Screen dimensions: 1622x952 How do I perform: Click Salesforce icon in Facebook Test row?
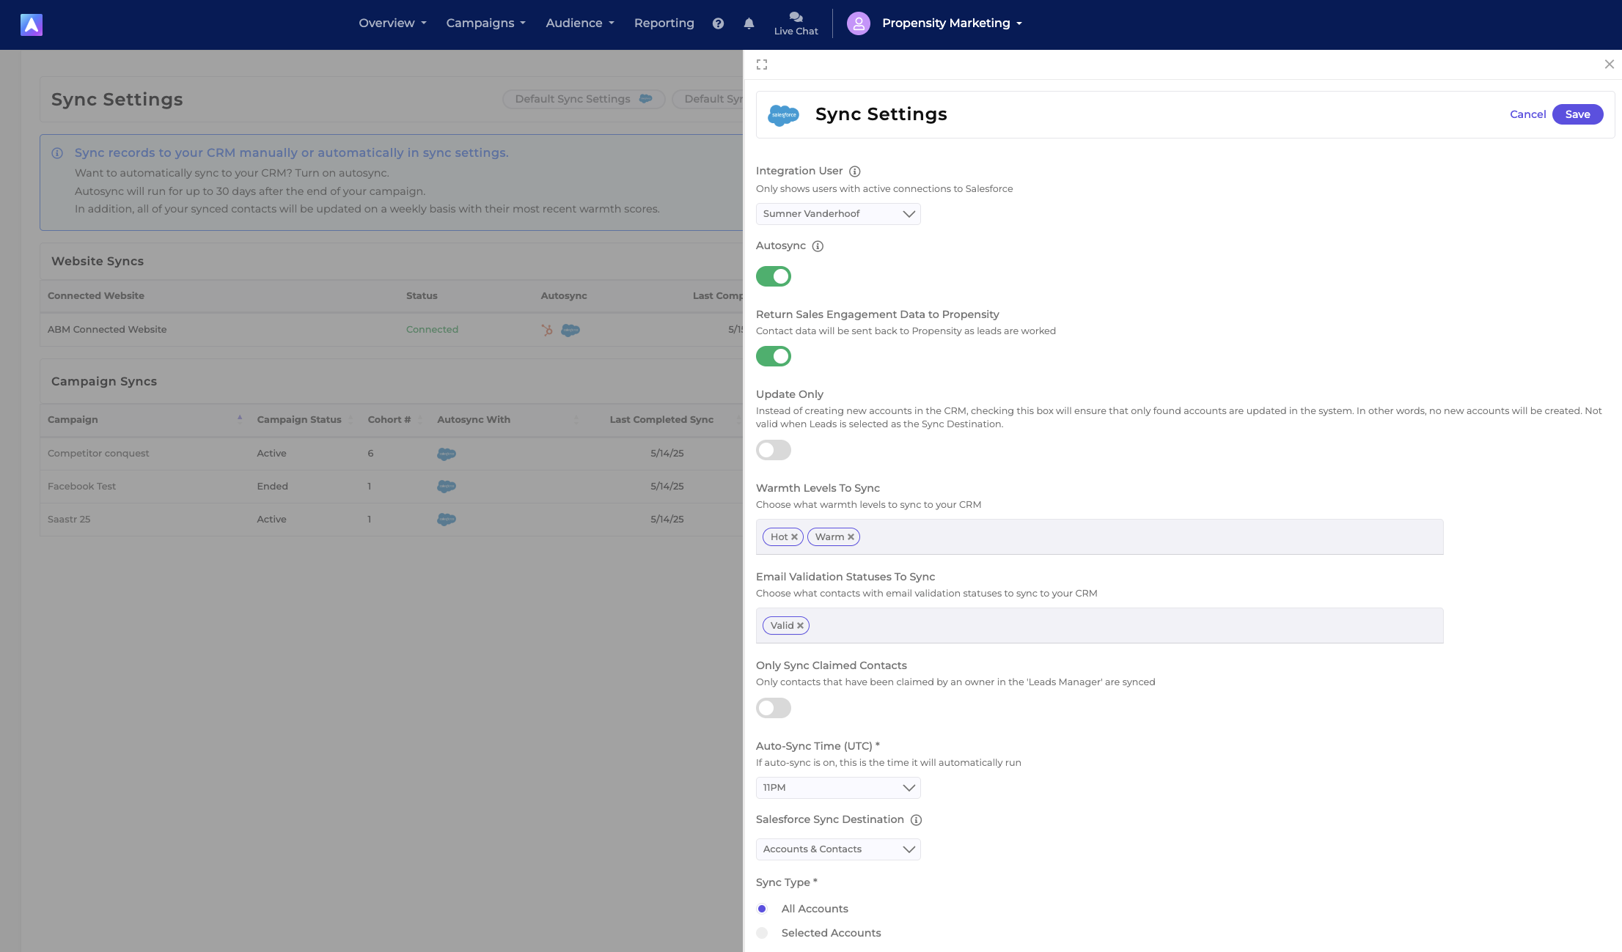pyautogui.click(x=447, y=486)
